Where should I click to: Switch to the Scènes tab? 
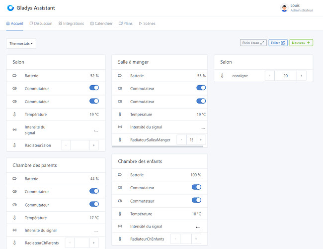tap(147, 23)
